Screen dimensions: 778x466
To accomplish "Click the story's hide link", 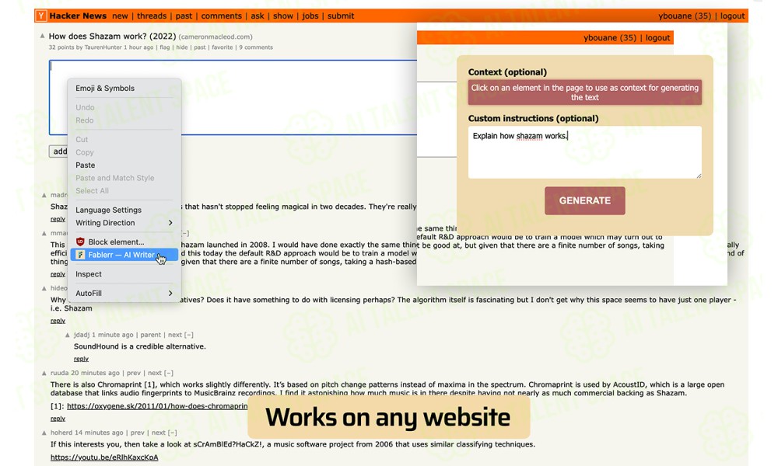I will click(182, 47).
